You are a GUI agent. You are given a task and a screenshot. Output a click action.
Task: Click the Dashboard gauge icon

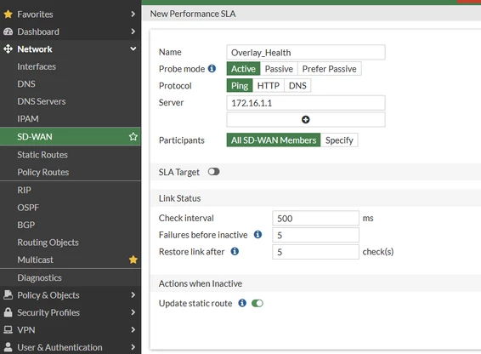pyautogui.click(x=8, y=31)
